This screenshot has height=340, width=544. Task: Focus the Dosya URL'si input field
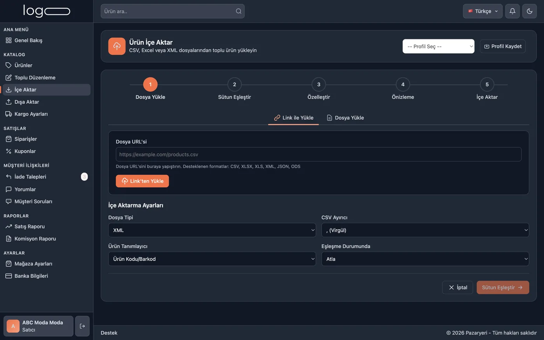[x=319, y=154]
